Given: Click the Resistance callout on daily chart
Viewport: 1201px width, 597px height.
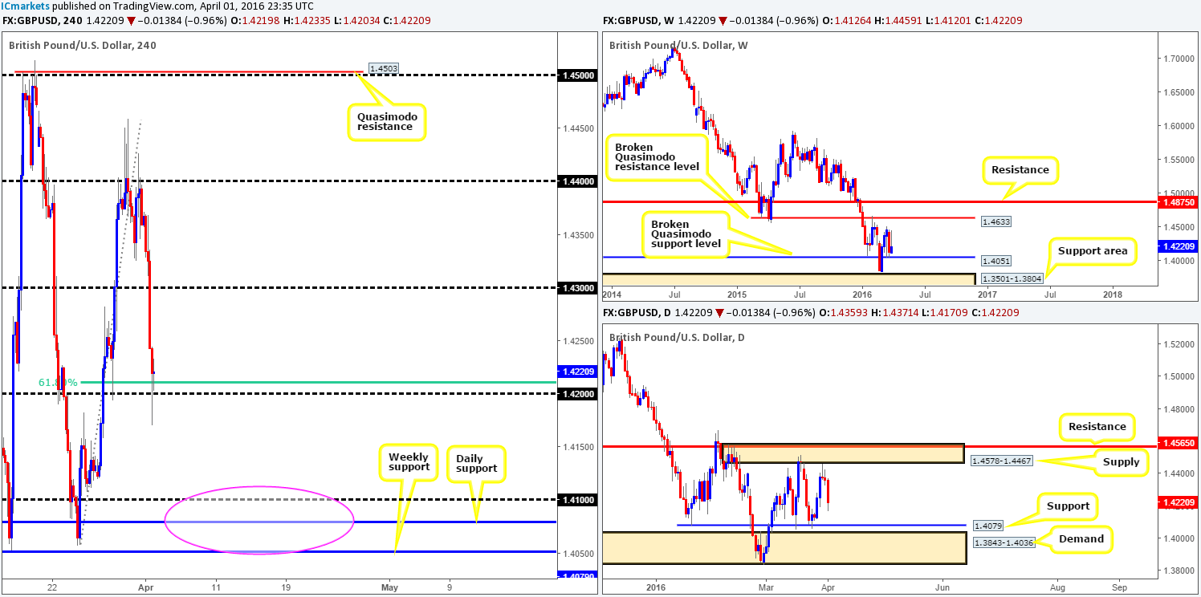Looking at the screenshot, I should click(x=1097, y=426).
